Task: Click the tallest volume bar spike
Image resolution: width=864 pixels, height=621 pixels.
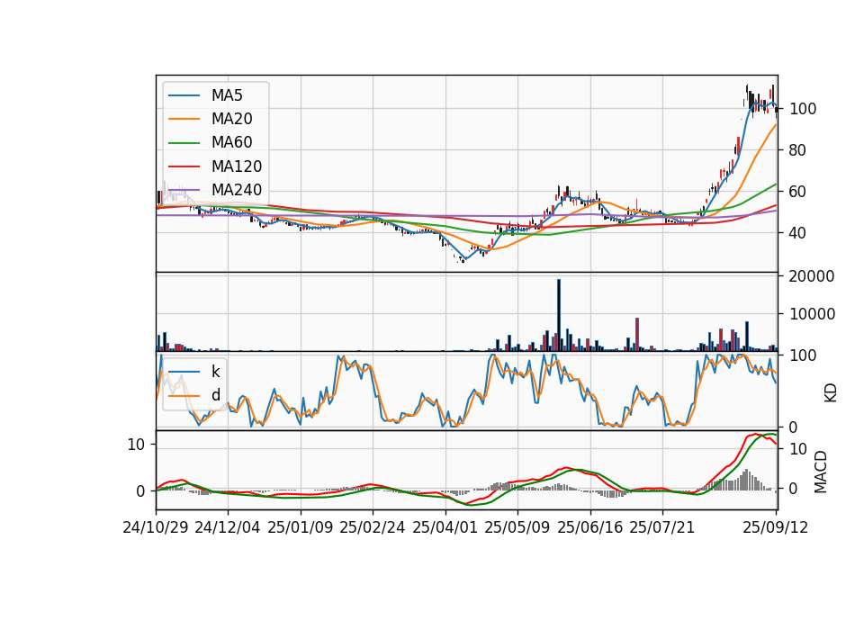Action: pos(559,315)
